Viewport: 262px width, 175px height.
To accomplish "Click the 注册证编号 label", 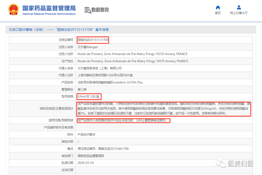I will pyautogui.click(x=66, y=40).
